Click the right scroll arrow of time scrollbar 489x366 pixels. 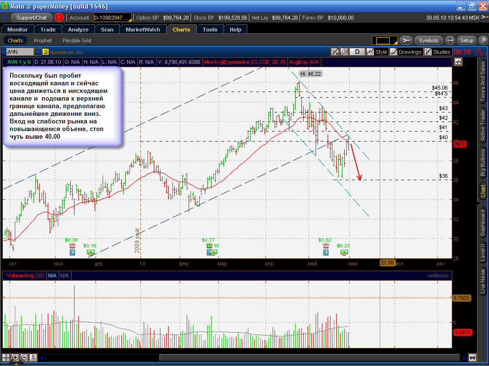pyautogui.click(x=464, y=357)
